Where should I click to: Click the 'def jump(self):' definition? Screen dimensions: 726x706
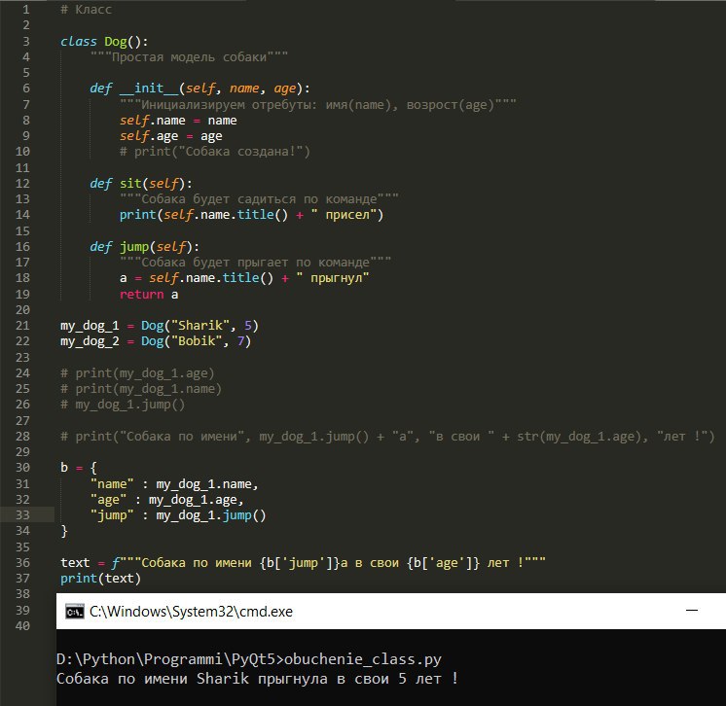(x=144, y=247)
